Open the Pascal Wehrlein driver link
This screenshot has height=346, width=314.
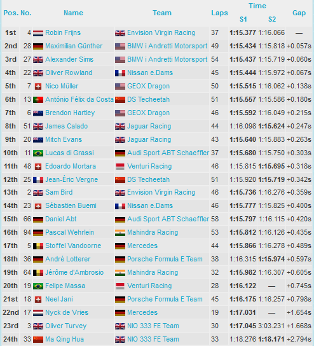(69, 232)
